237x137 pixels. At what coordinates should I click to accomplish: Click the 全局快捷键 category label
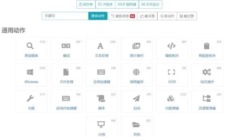[102, 82]
